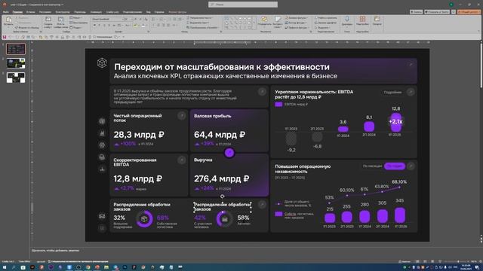Viewport: 483px width, 271px height.
Task: Click the taskbar search magnifier icon
Action: [x=14, y=267]
